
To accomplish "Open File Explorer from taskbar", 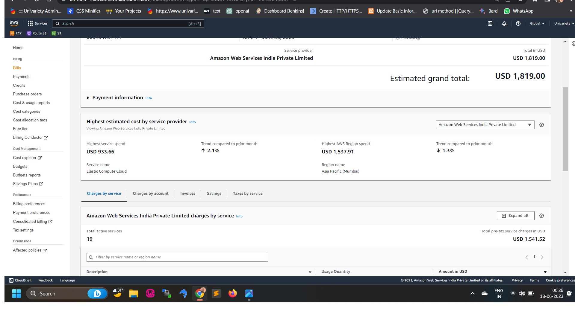I will pos(134,294).
